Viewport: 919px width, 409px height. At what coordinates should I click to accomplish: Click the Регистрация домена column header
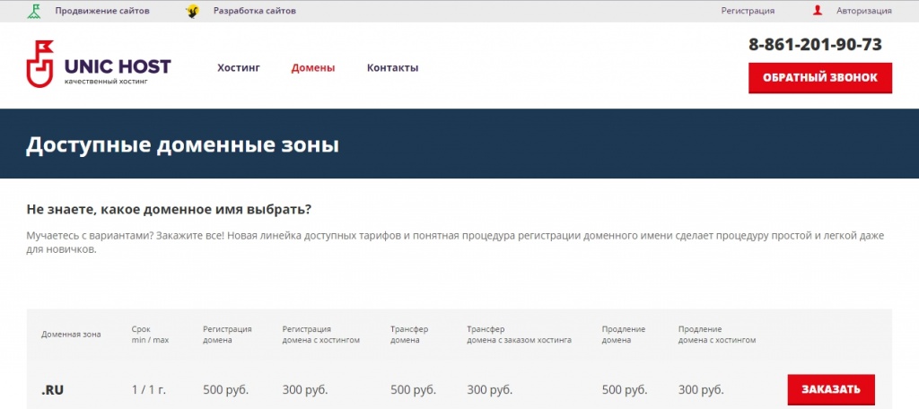click(x=227, y=335)
